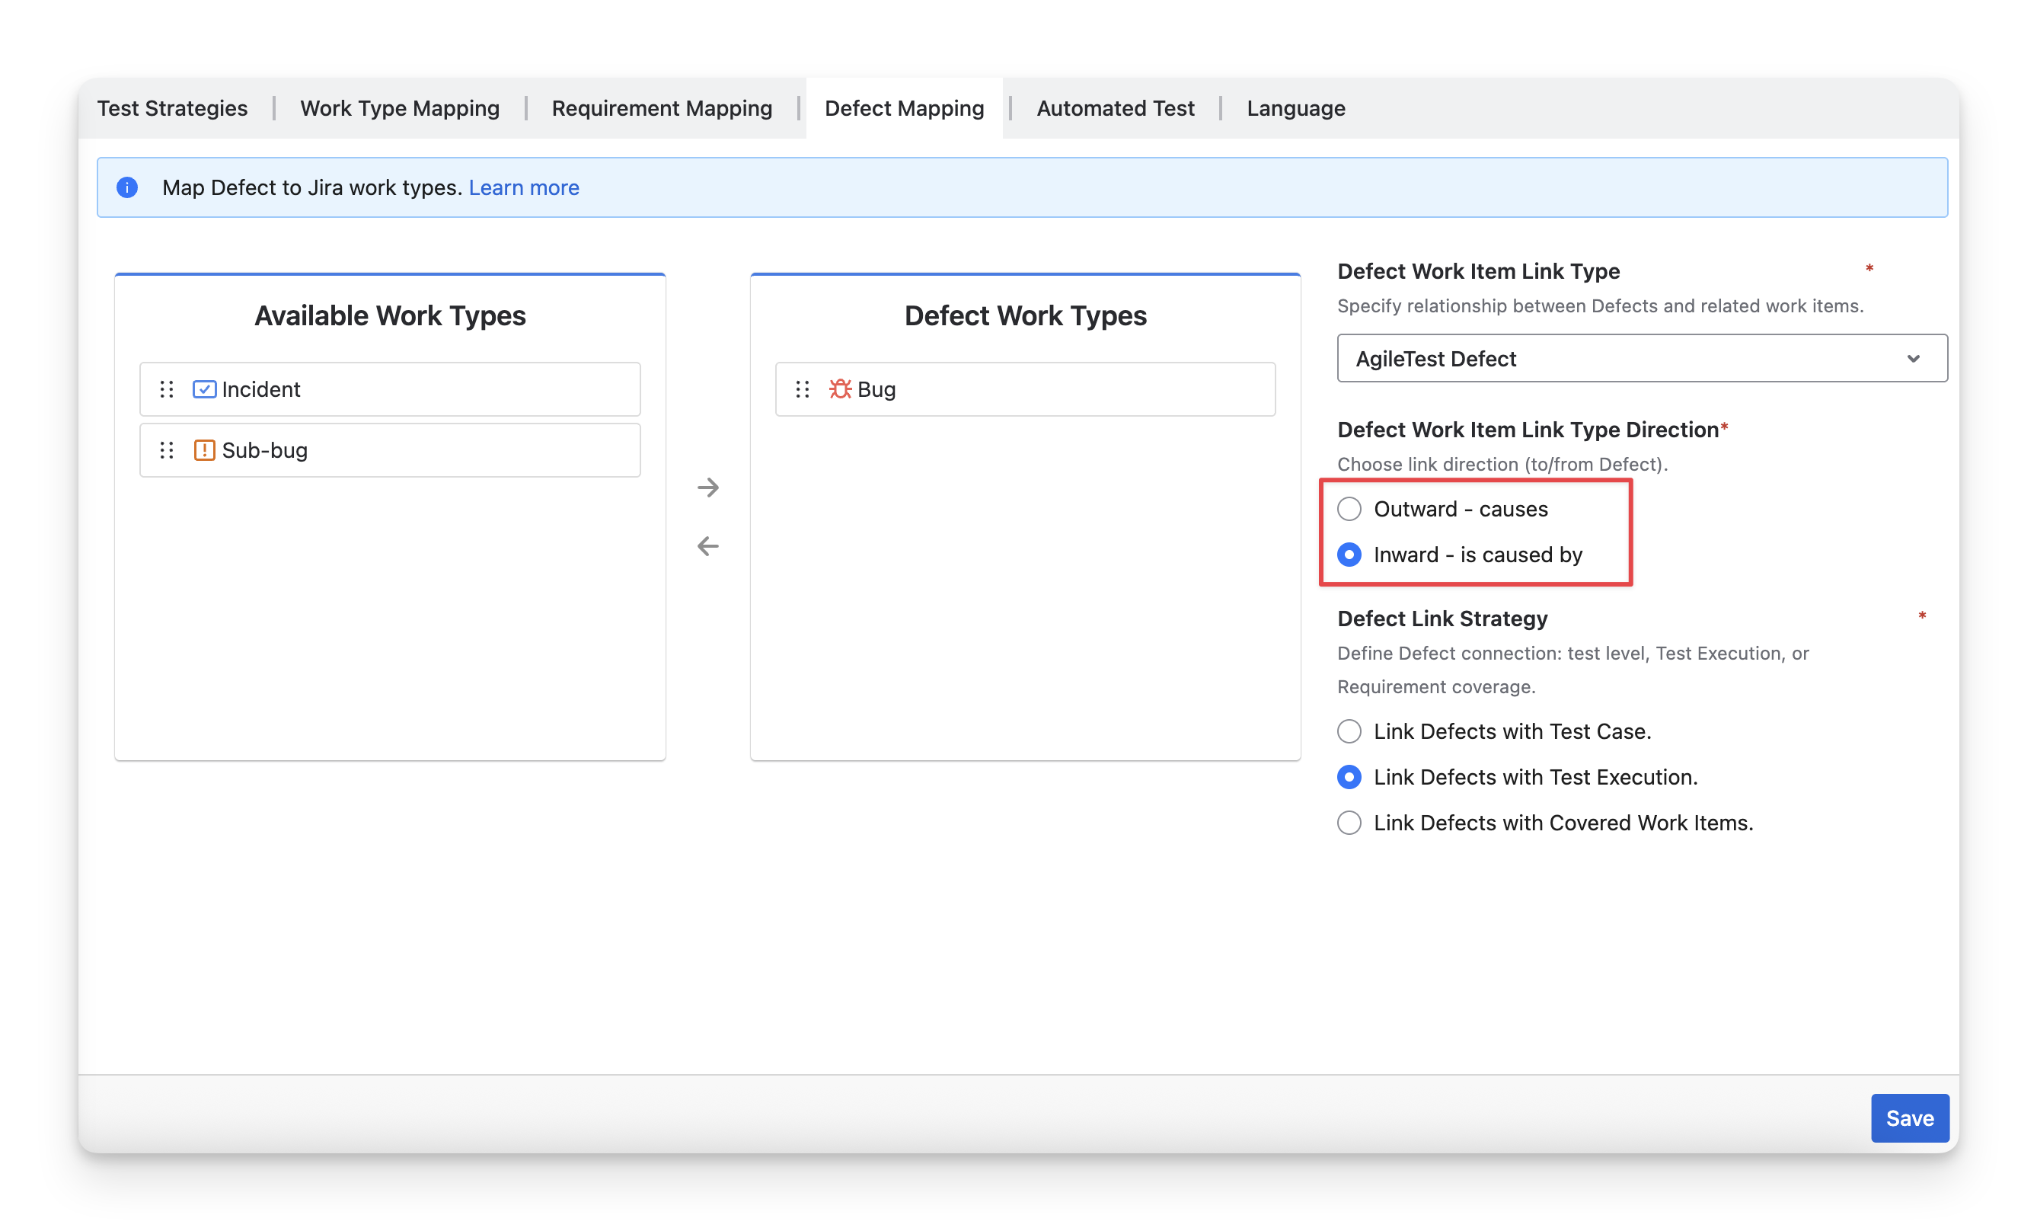Click the blue Incident checkbox icon
Viewport: 2037px width, 1231px height.
[x=204, y=388]
